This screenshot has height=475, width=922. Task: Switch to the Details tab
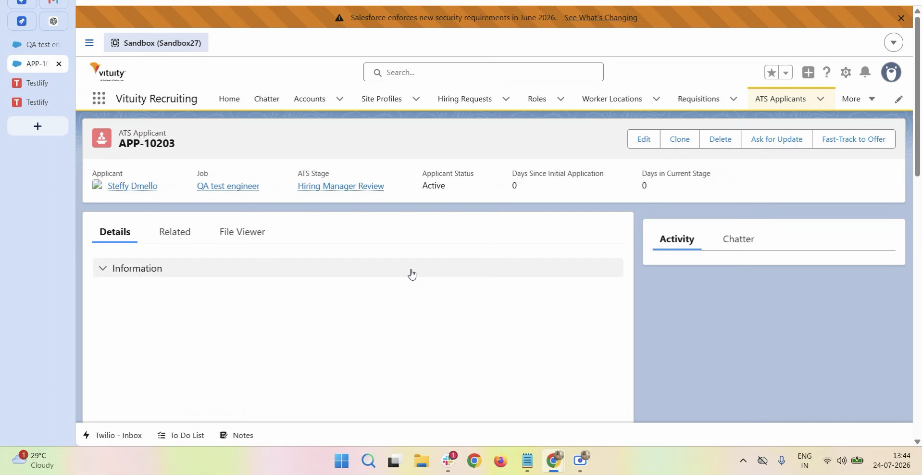click(115, 232)
